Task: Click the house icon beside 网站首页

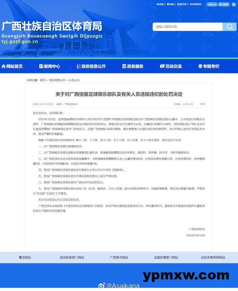Action: coord(4,66)
